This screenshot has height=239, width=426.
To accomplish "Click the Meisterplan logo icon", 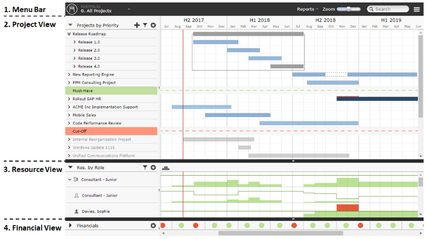I will point(72,9).
